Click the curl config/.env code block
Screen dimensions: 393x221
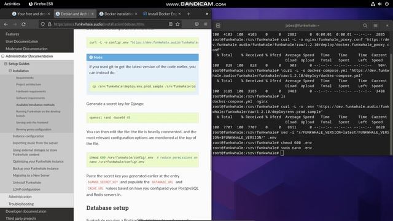click(142, 42)
